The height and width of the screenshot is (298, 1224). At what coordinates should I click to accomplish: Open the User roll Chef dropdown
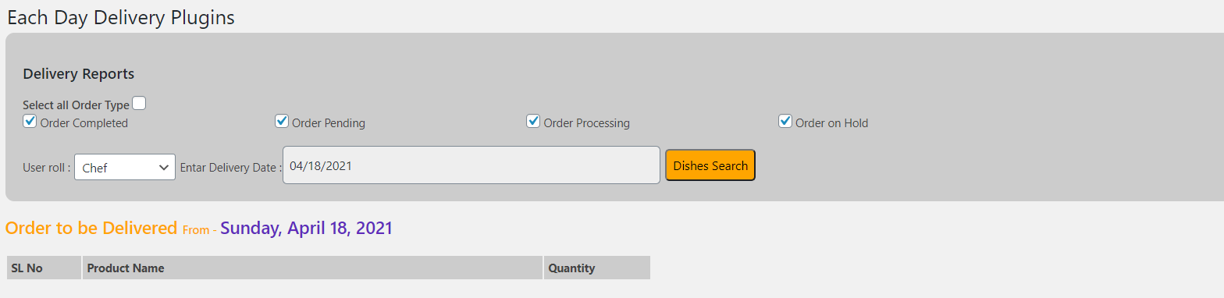pos(125,167)
